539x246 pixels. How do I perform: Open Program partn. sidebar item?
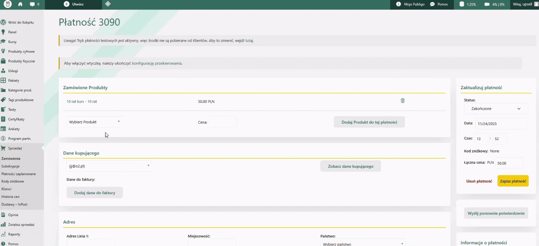point(19,139)
